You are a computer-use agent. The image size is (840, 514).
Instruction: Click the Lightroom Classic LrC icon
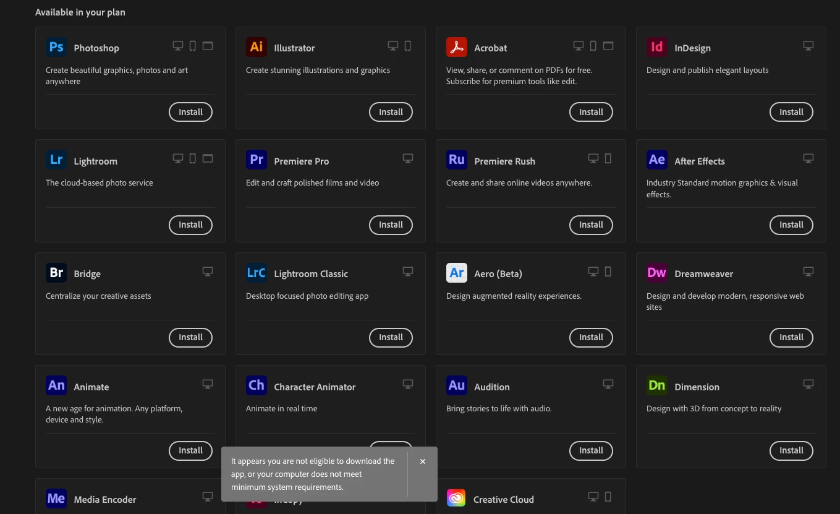click(x=257, y=273)
